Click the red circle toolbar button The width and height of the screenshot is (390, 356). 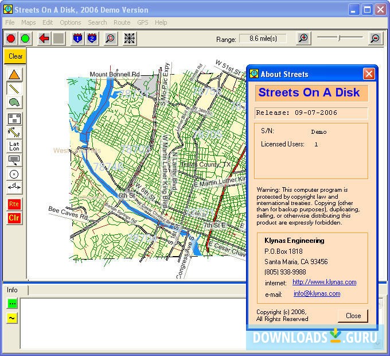click(x=11, y=38)
